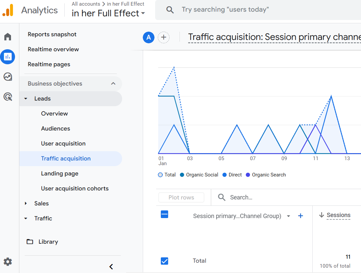Open the Advertising icon in sidebar
Screen dimensions: 361x273
(x=8, y=97)
